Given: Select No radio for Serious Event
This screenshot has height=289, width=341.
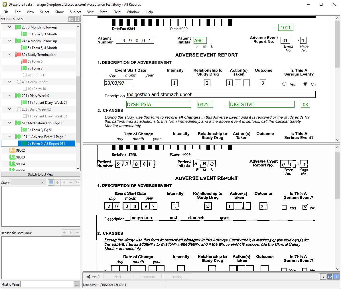Looking at the screenshot, I should click(x=305, y=84).
